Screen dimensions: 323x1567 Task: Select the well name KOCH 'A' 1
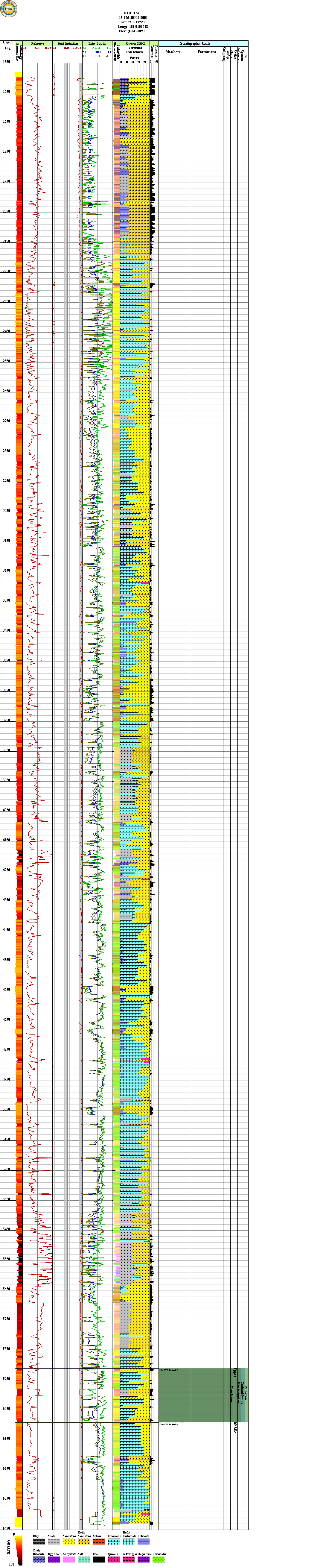(133, 12)
